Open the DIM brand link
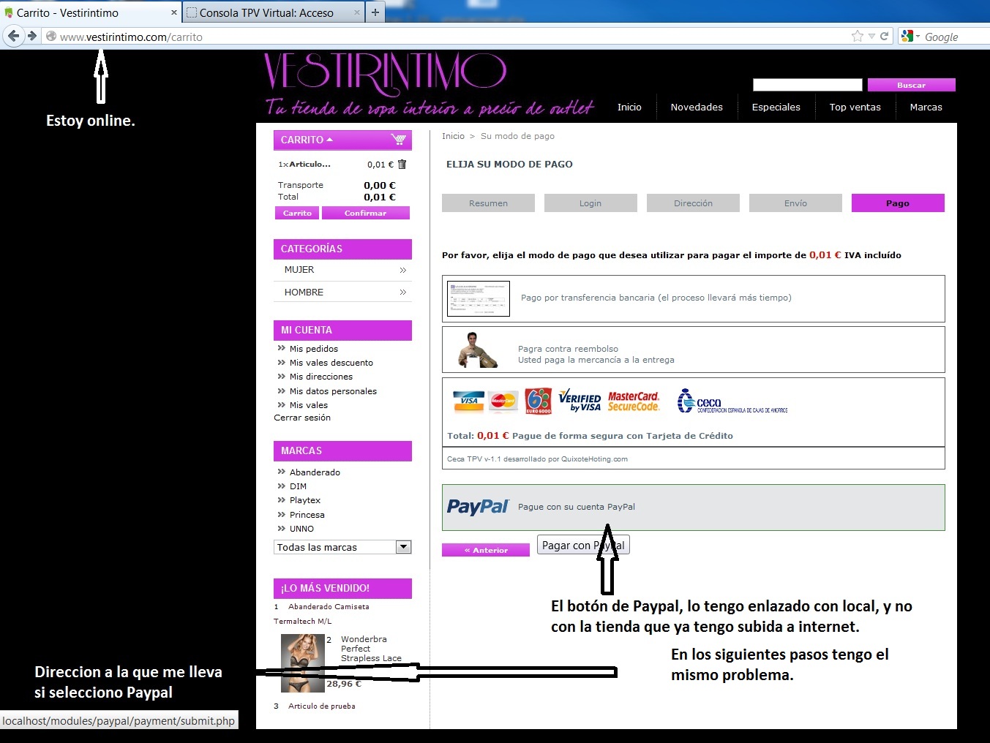The height and width of the screenshot is (743, 990). coord(298,486)
